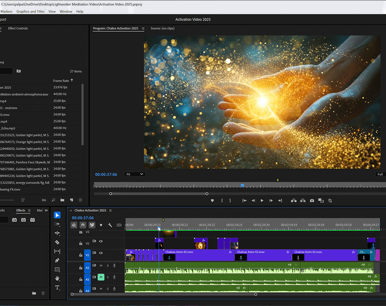Choose the Hand tool
The width and height of the screenshot is (386, 306).
[x=57, y=278]
